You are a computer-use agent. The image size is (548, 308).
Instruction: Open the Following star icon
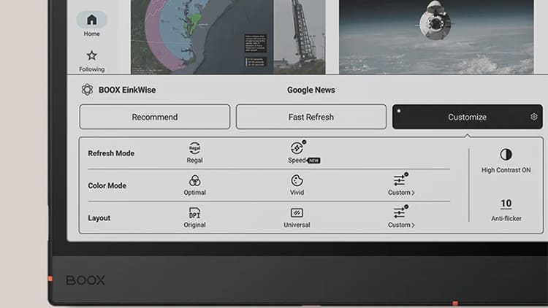91,56
